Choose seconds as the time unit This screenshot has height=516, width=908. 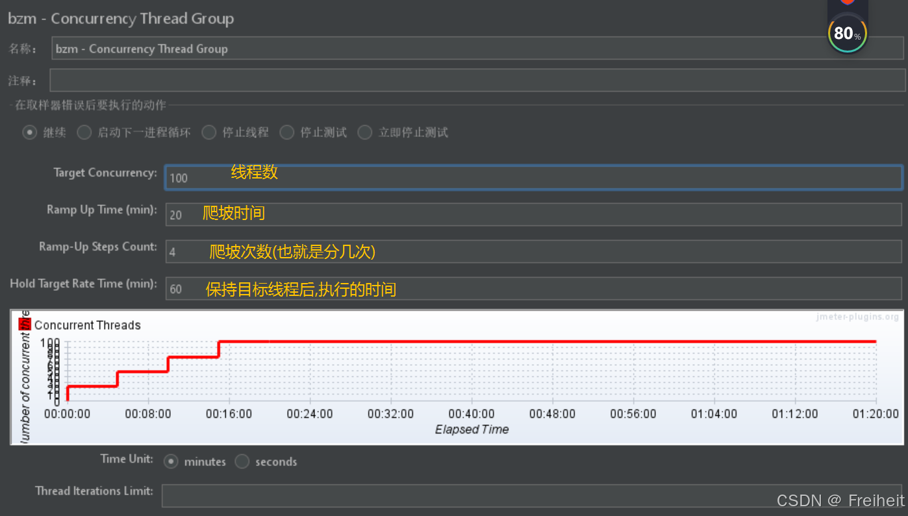click(242, 461)
